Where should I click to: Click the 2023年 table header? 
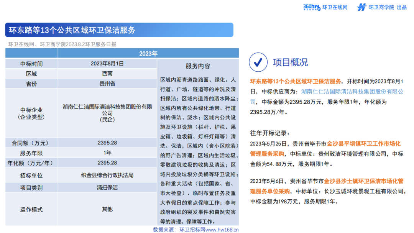(x=148, y=54)
